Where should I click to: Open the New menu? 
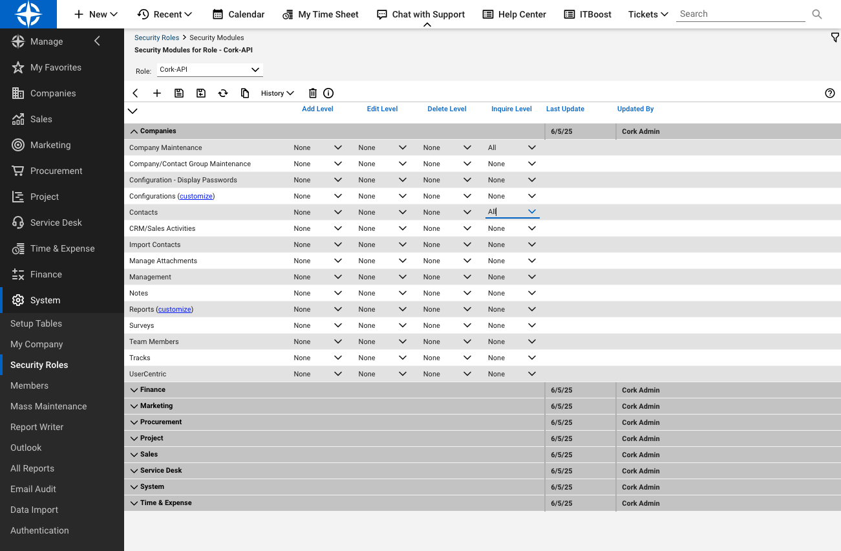[x=96, y=14]
